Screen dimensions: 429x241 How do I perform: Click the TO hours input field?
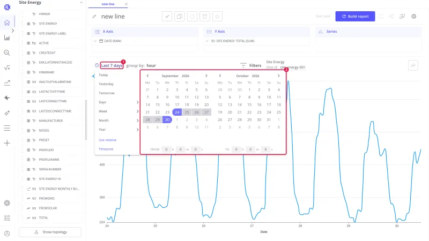pos(236,149)
